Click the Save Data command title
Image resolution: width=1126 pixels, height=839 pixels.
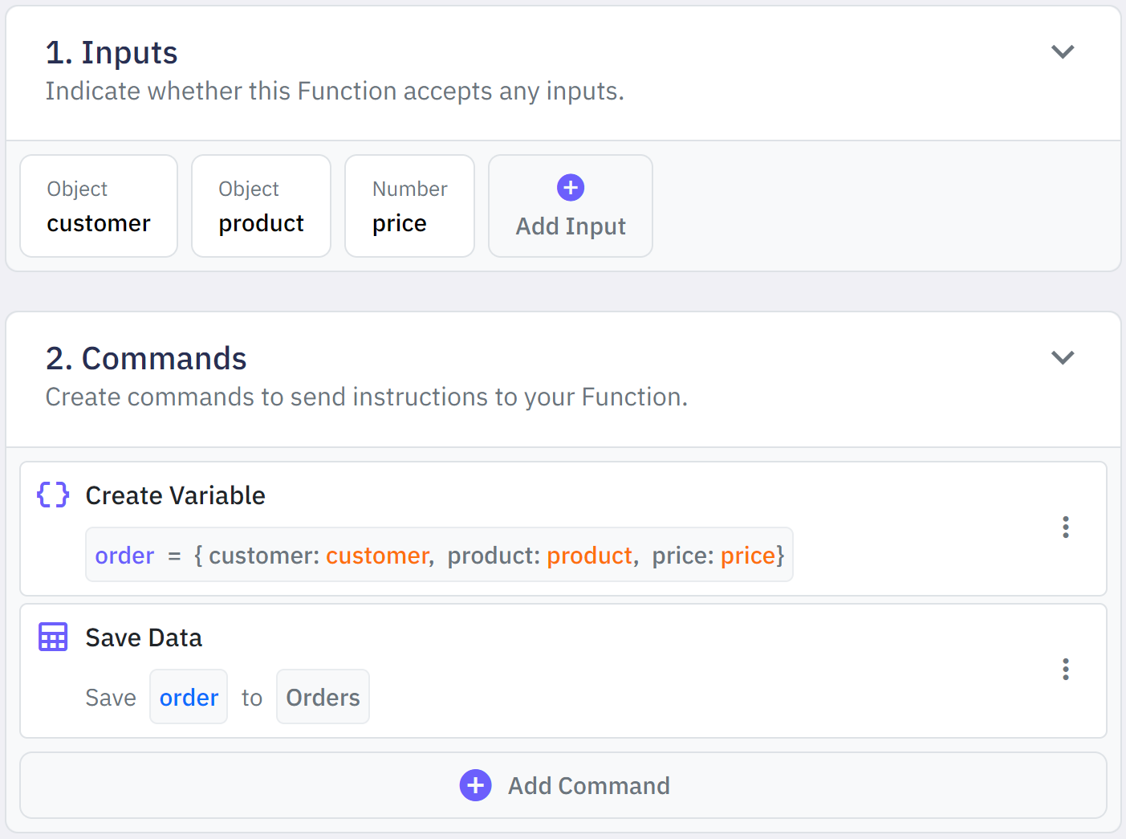(x=144, y=637)
